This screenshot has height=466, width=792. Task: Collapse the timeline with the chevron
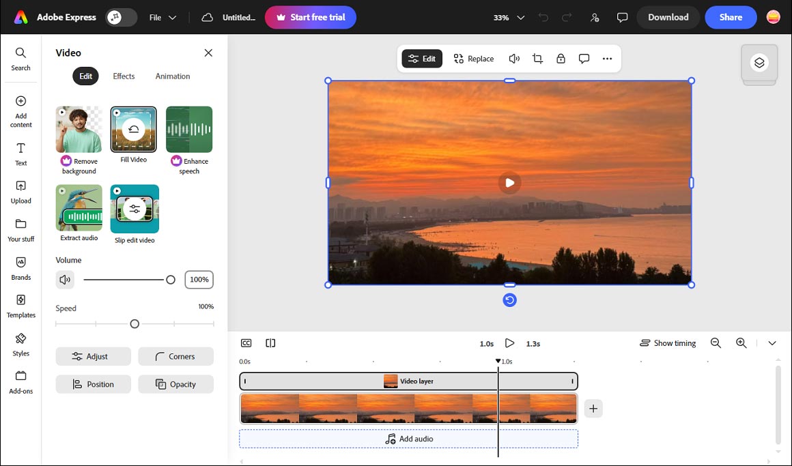click(x=772, y=343)
